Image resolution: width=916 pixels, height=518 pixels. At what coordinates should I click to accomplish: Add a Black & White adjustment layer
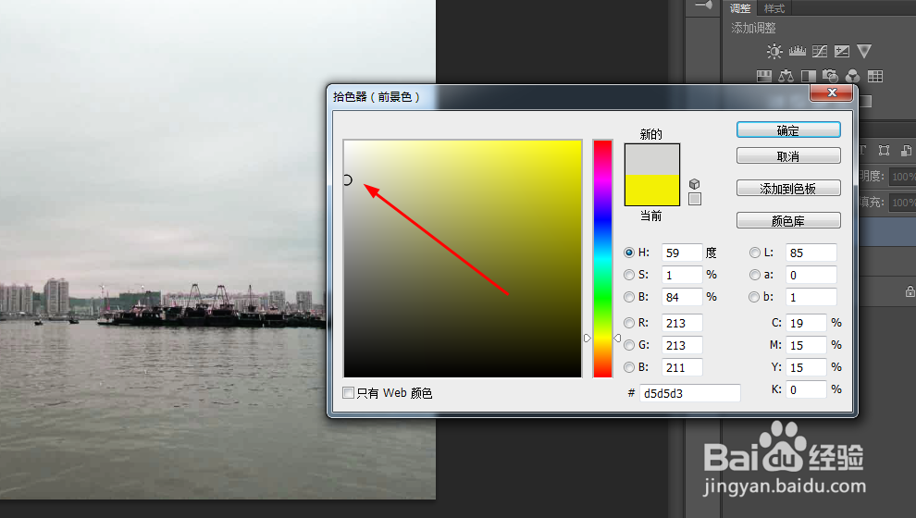click(809, 76)
